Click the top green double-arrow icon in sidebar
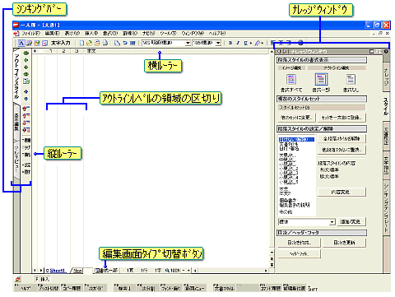The image size is (395, 297). click(x=26, y=53)
